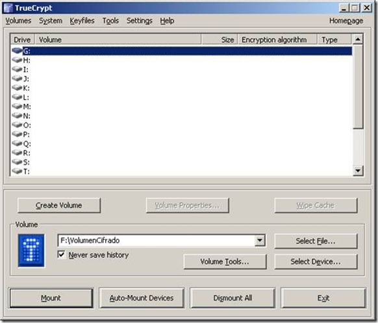Open the Keyfiles menu
378x323 pixels.
click(82, 21)
